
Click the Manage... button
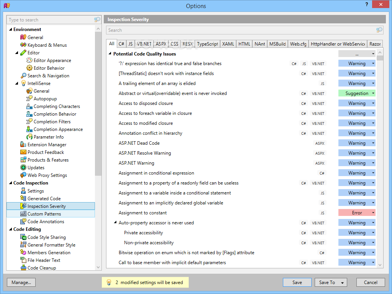[x=21, y=283]
